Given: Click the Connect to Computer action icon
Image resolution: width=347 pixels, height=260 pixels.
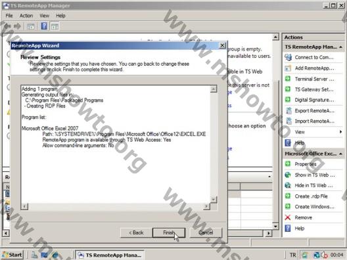Looking at the screenshot, I should point(288,57).
